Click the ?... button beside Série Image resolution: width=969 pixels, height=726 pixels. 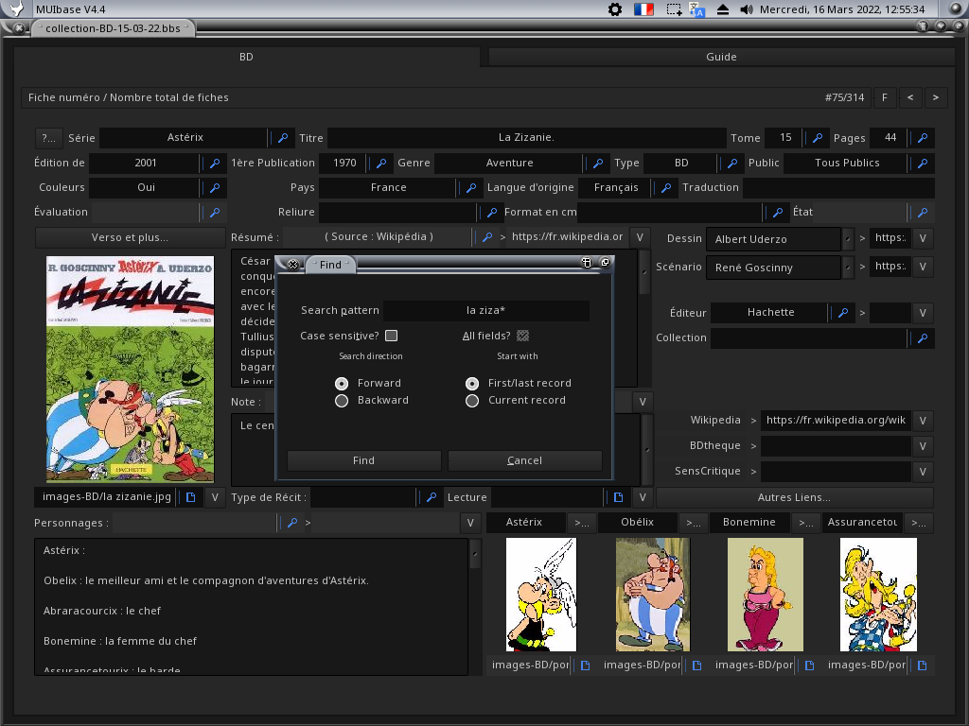tap(49, 138)
